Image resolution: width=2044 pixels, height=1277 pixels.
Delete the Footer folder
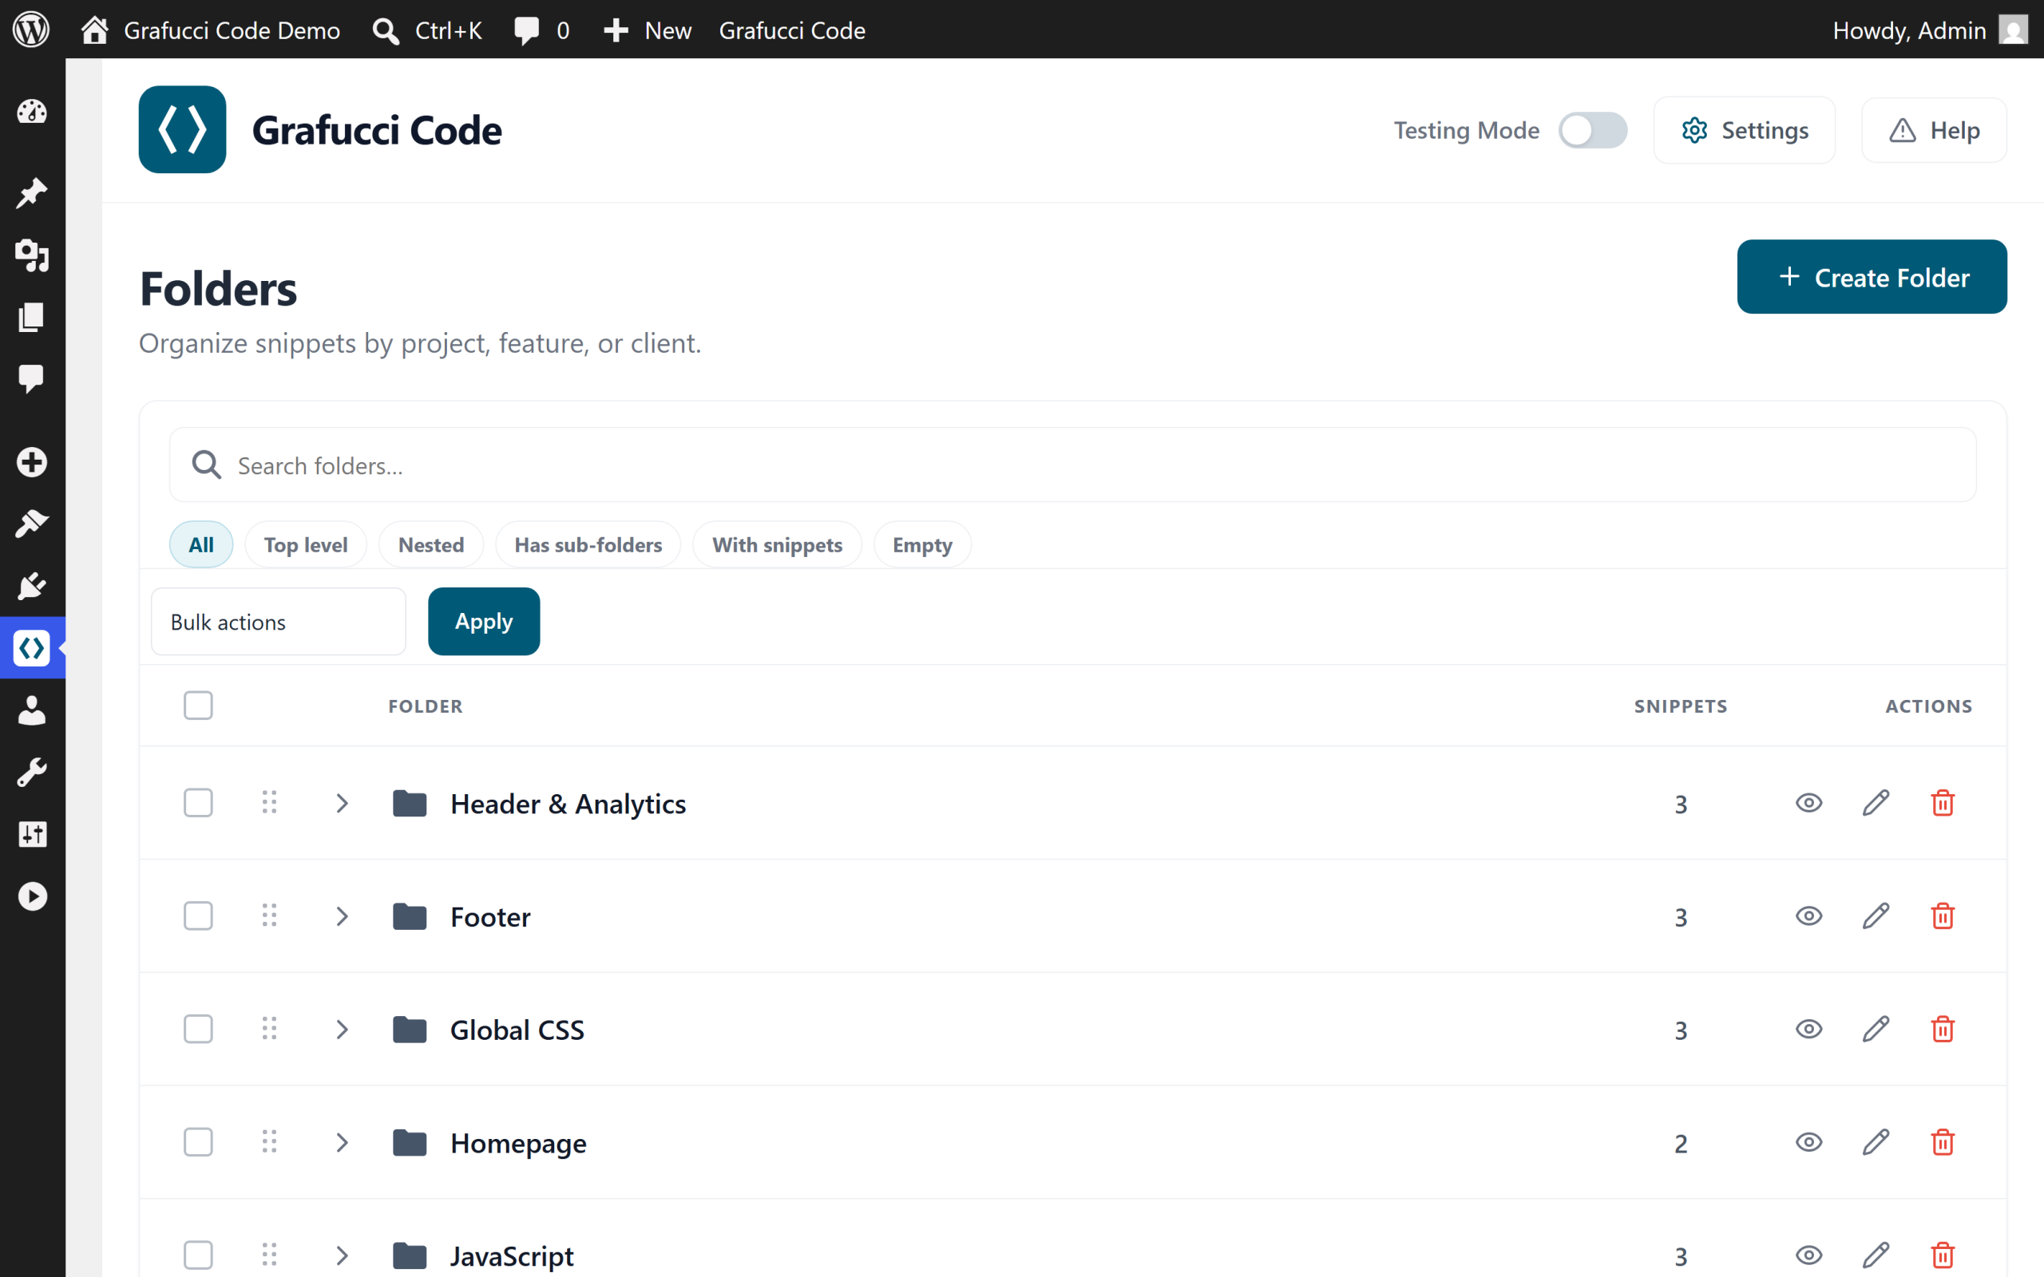1943,915
